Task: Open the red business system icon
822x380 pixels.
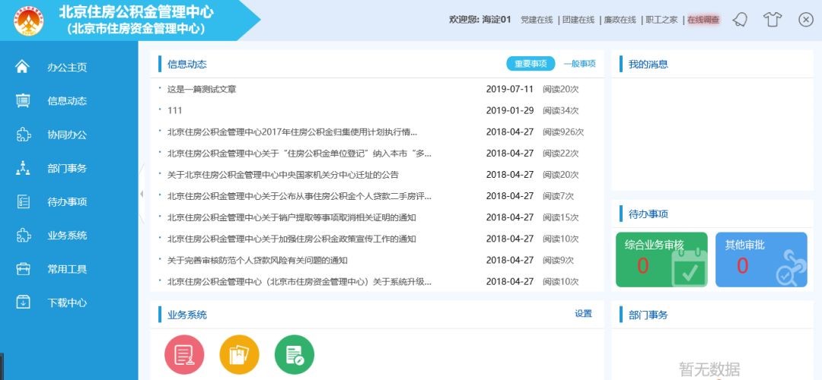Action: (x=184, y=355)
